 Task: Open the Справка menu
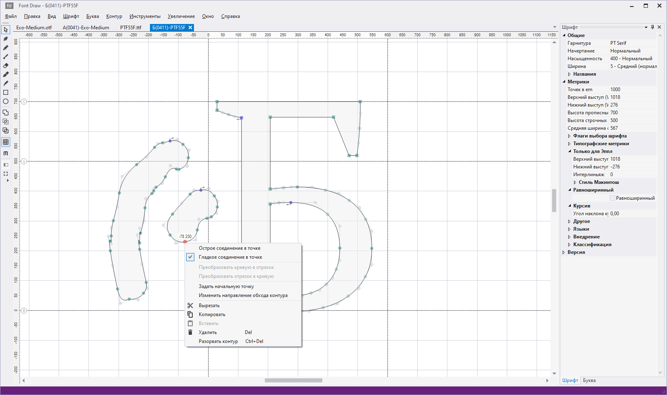pyautogui.click(x=231, y=16)
